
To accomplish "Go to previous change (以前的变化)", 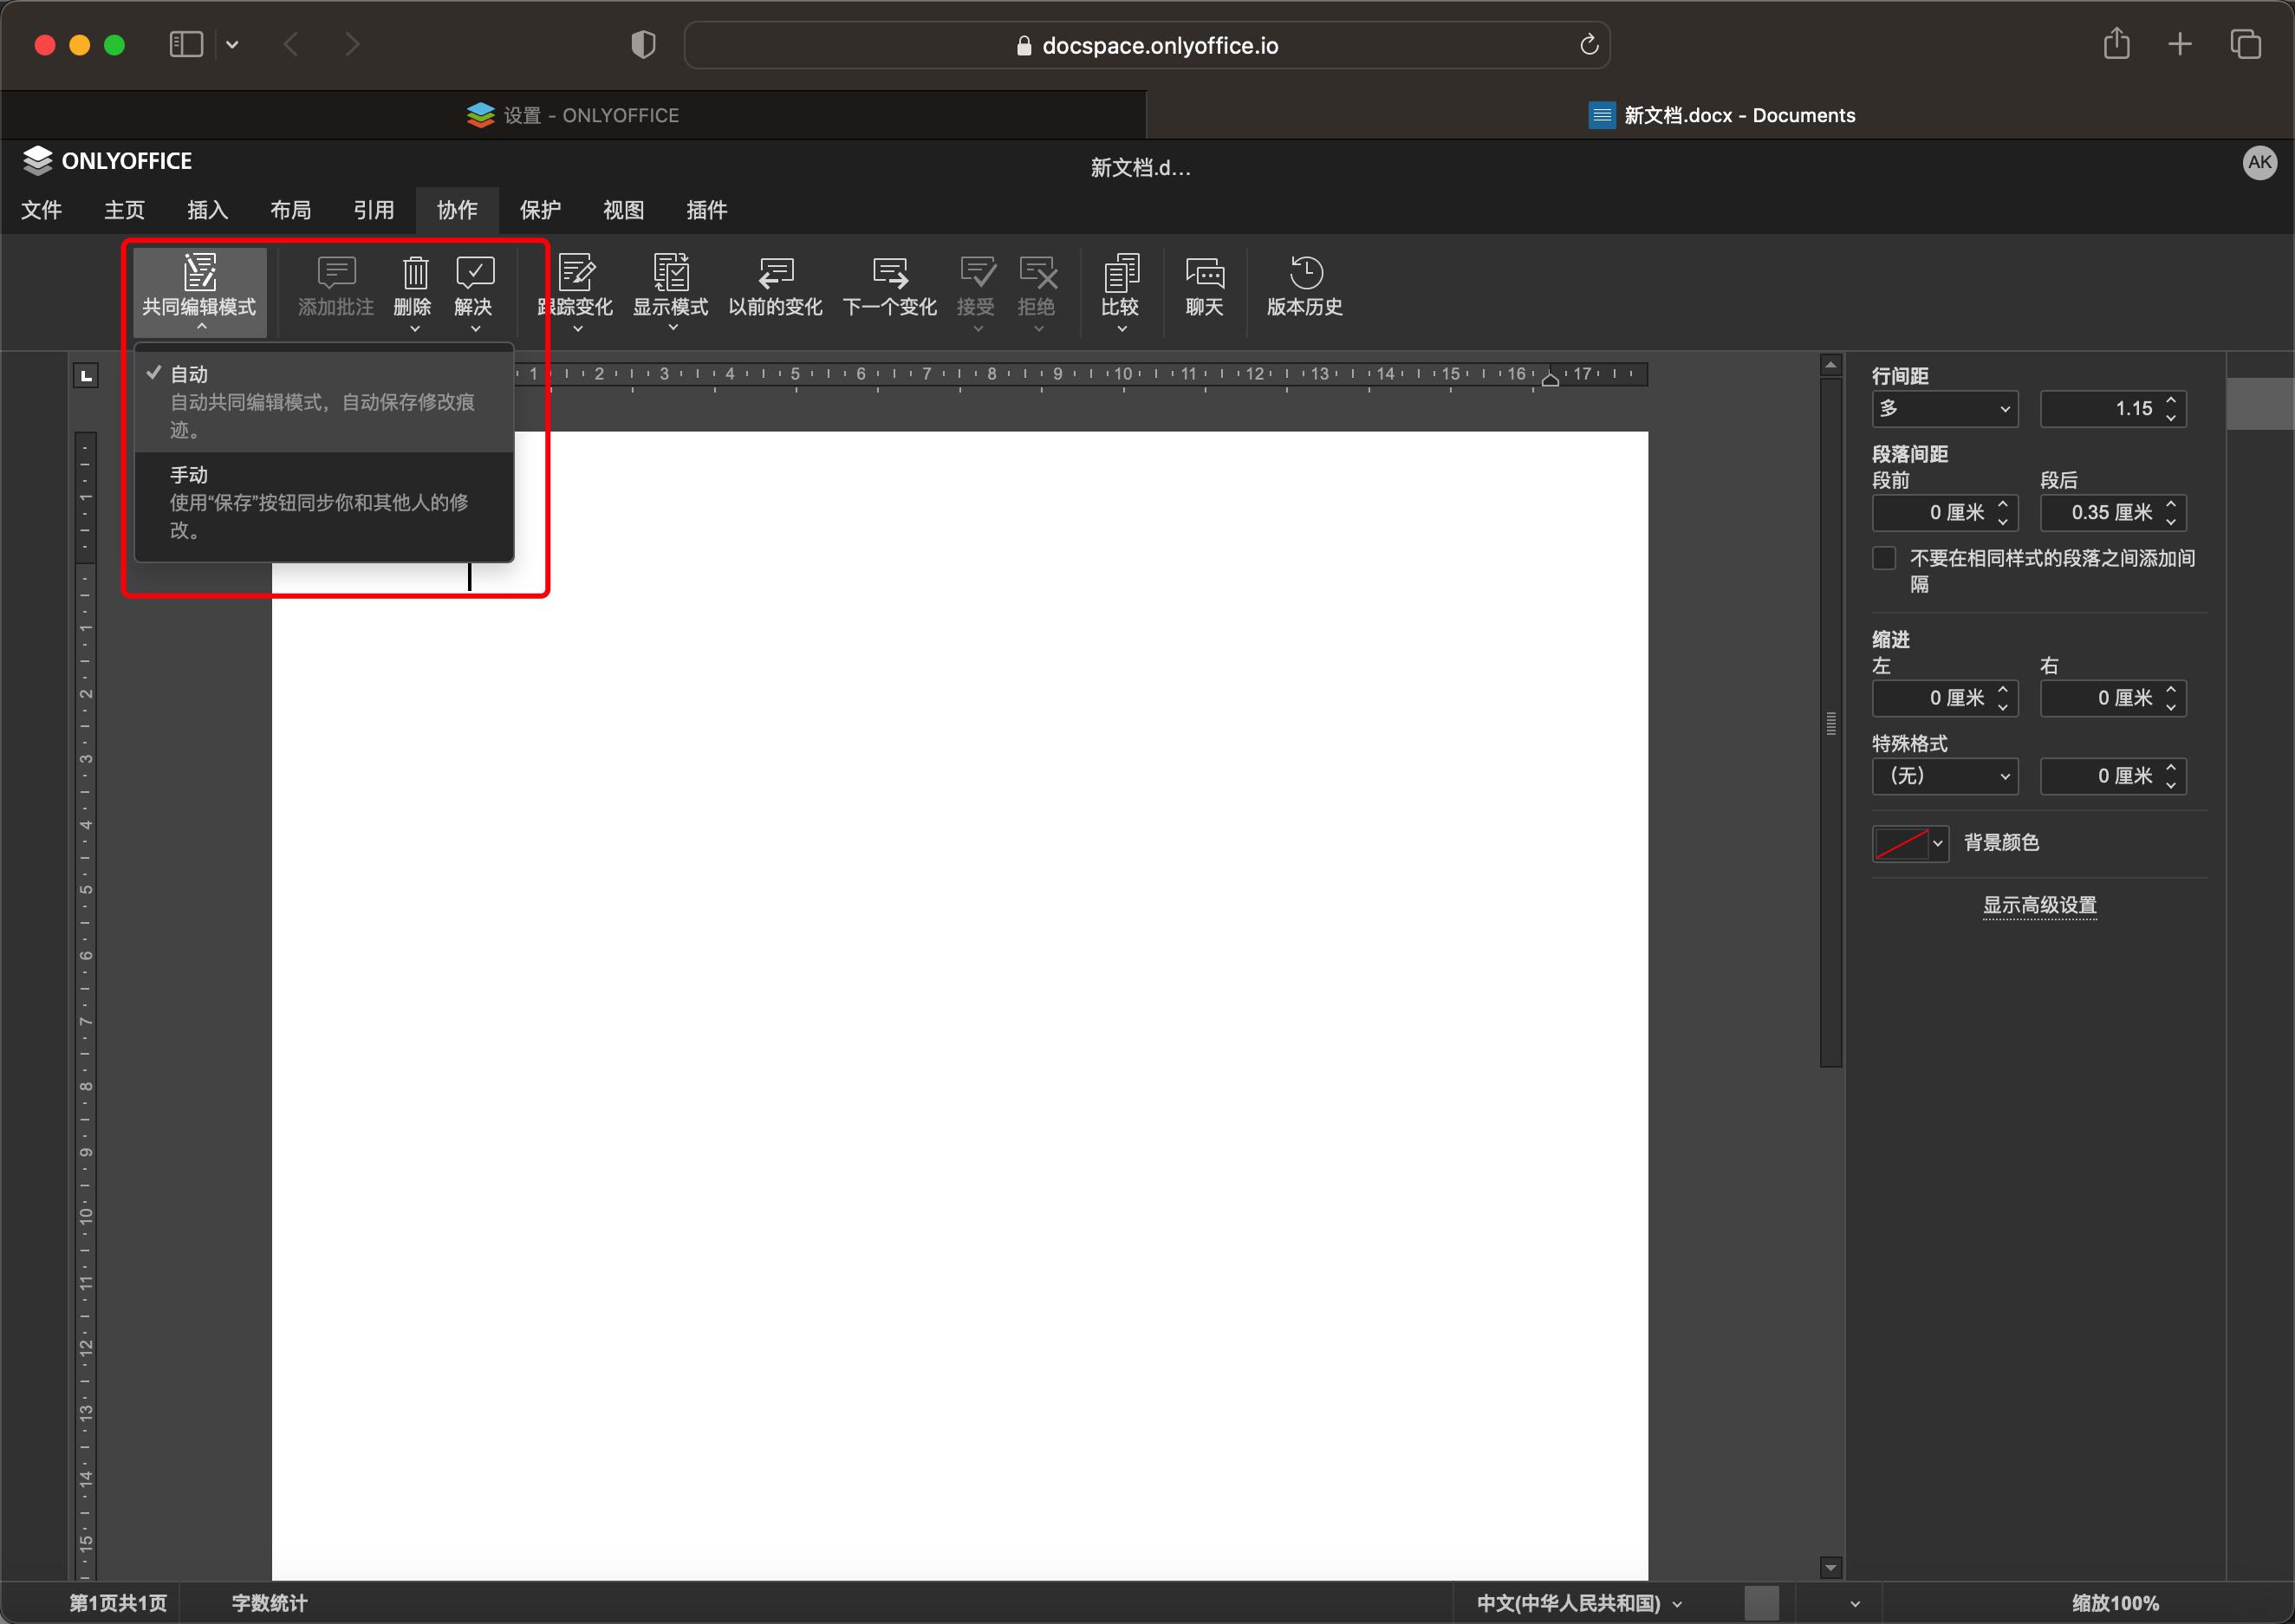I will (x=775, y=273).
